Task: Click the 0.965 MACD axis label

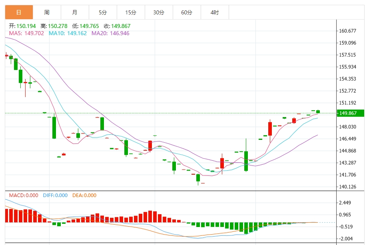Action: coord(345,215)
